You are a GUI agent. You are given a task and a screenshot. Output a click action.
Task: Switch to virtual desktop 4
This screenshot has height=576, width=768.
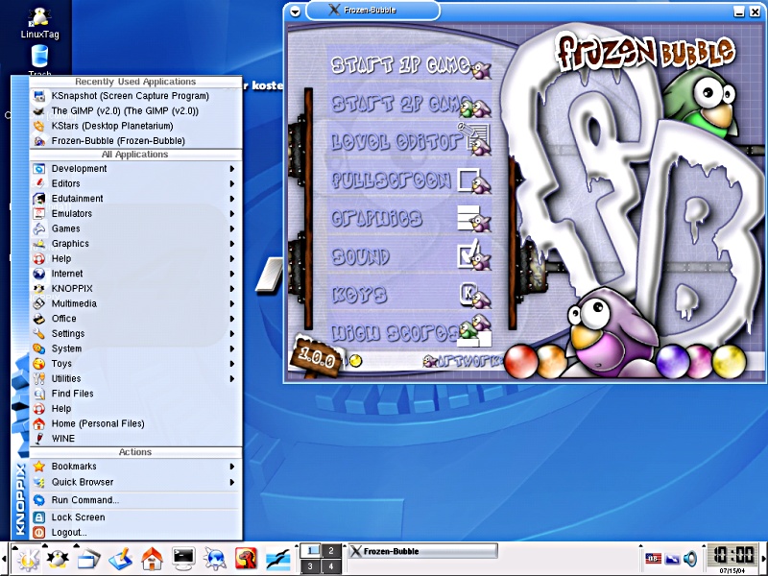pyautogui.click(x=330, y=566)
